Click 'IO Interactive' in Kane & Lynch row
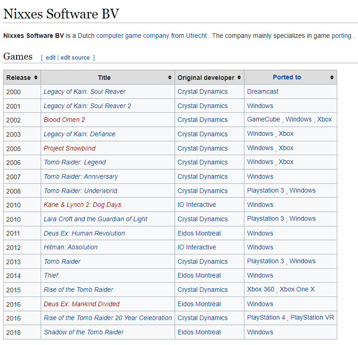Image resolution: width=358 pixels, height=345 pixels. pos(197,205)
